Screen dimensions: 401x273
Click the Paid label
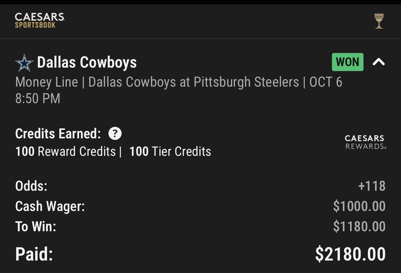[x=34, y=254]
